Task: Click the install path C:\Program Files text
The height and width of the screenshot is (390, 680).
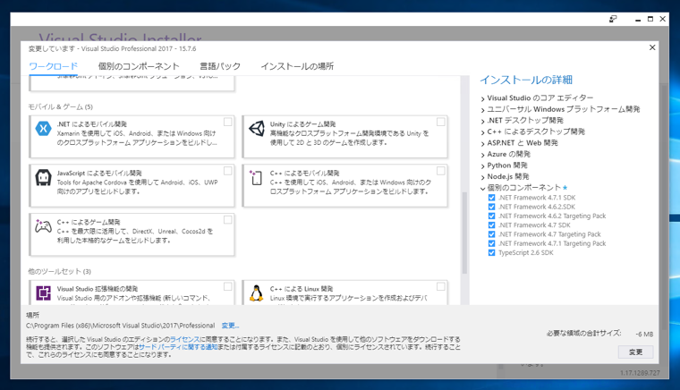Action: tap(121, 326)
